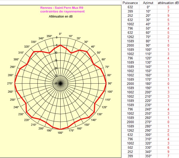Click the 220° angle label on the polar chart
179x158 pixels.
click(27, 120)
